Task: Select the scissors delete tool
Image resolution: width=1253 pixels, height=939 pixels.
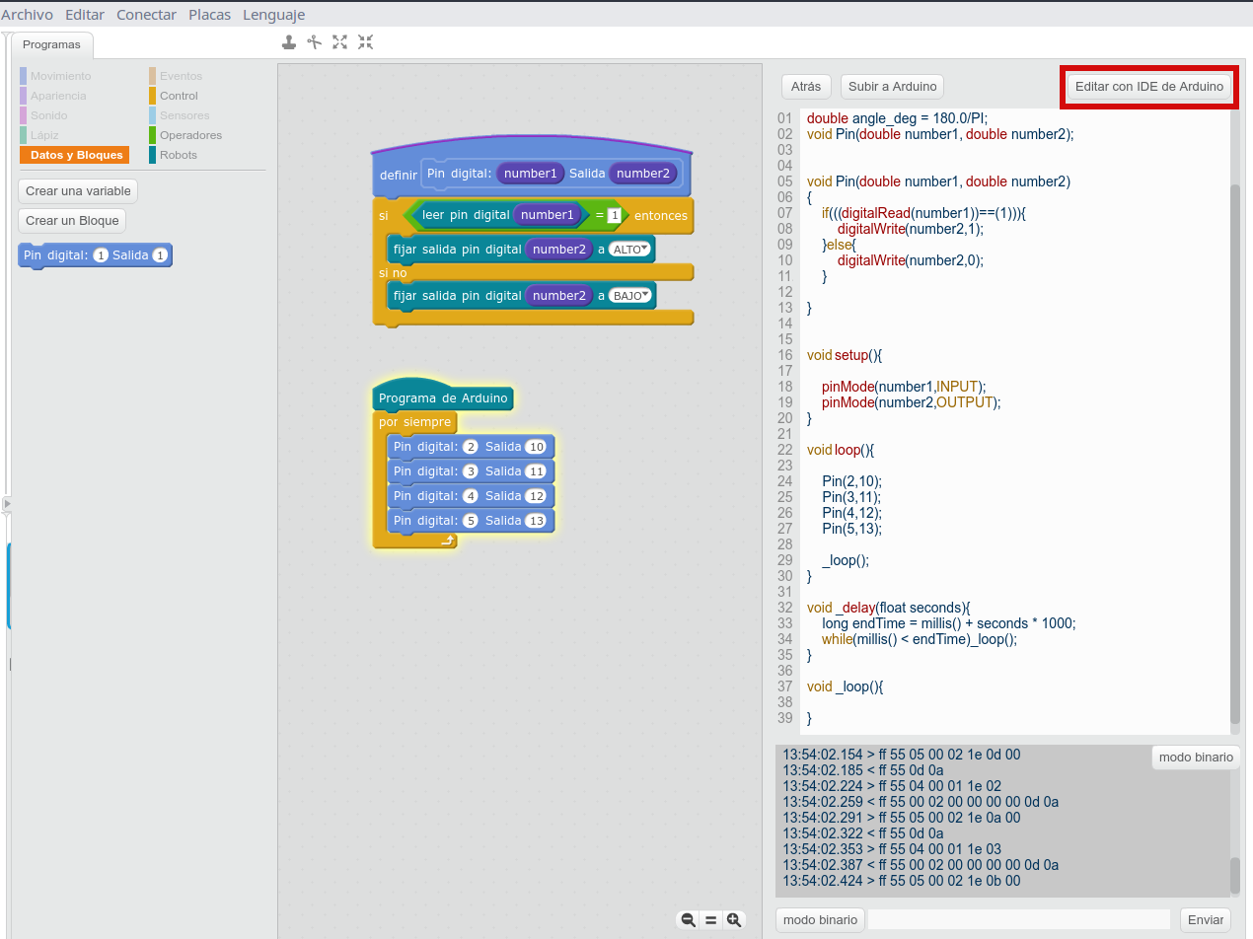Action: (315, 41)
